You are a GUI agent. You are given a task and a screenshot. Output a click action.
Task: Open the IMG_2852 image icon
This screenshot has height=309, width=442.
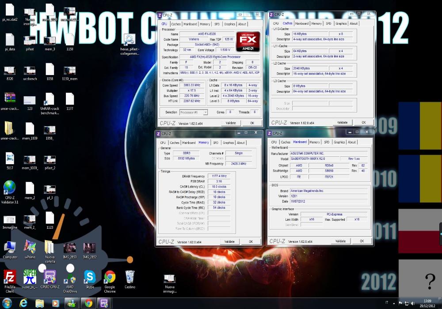(90, 250)
